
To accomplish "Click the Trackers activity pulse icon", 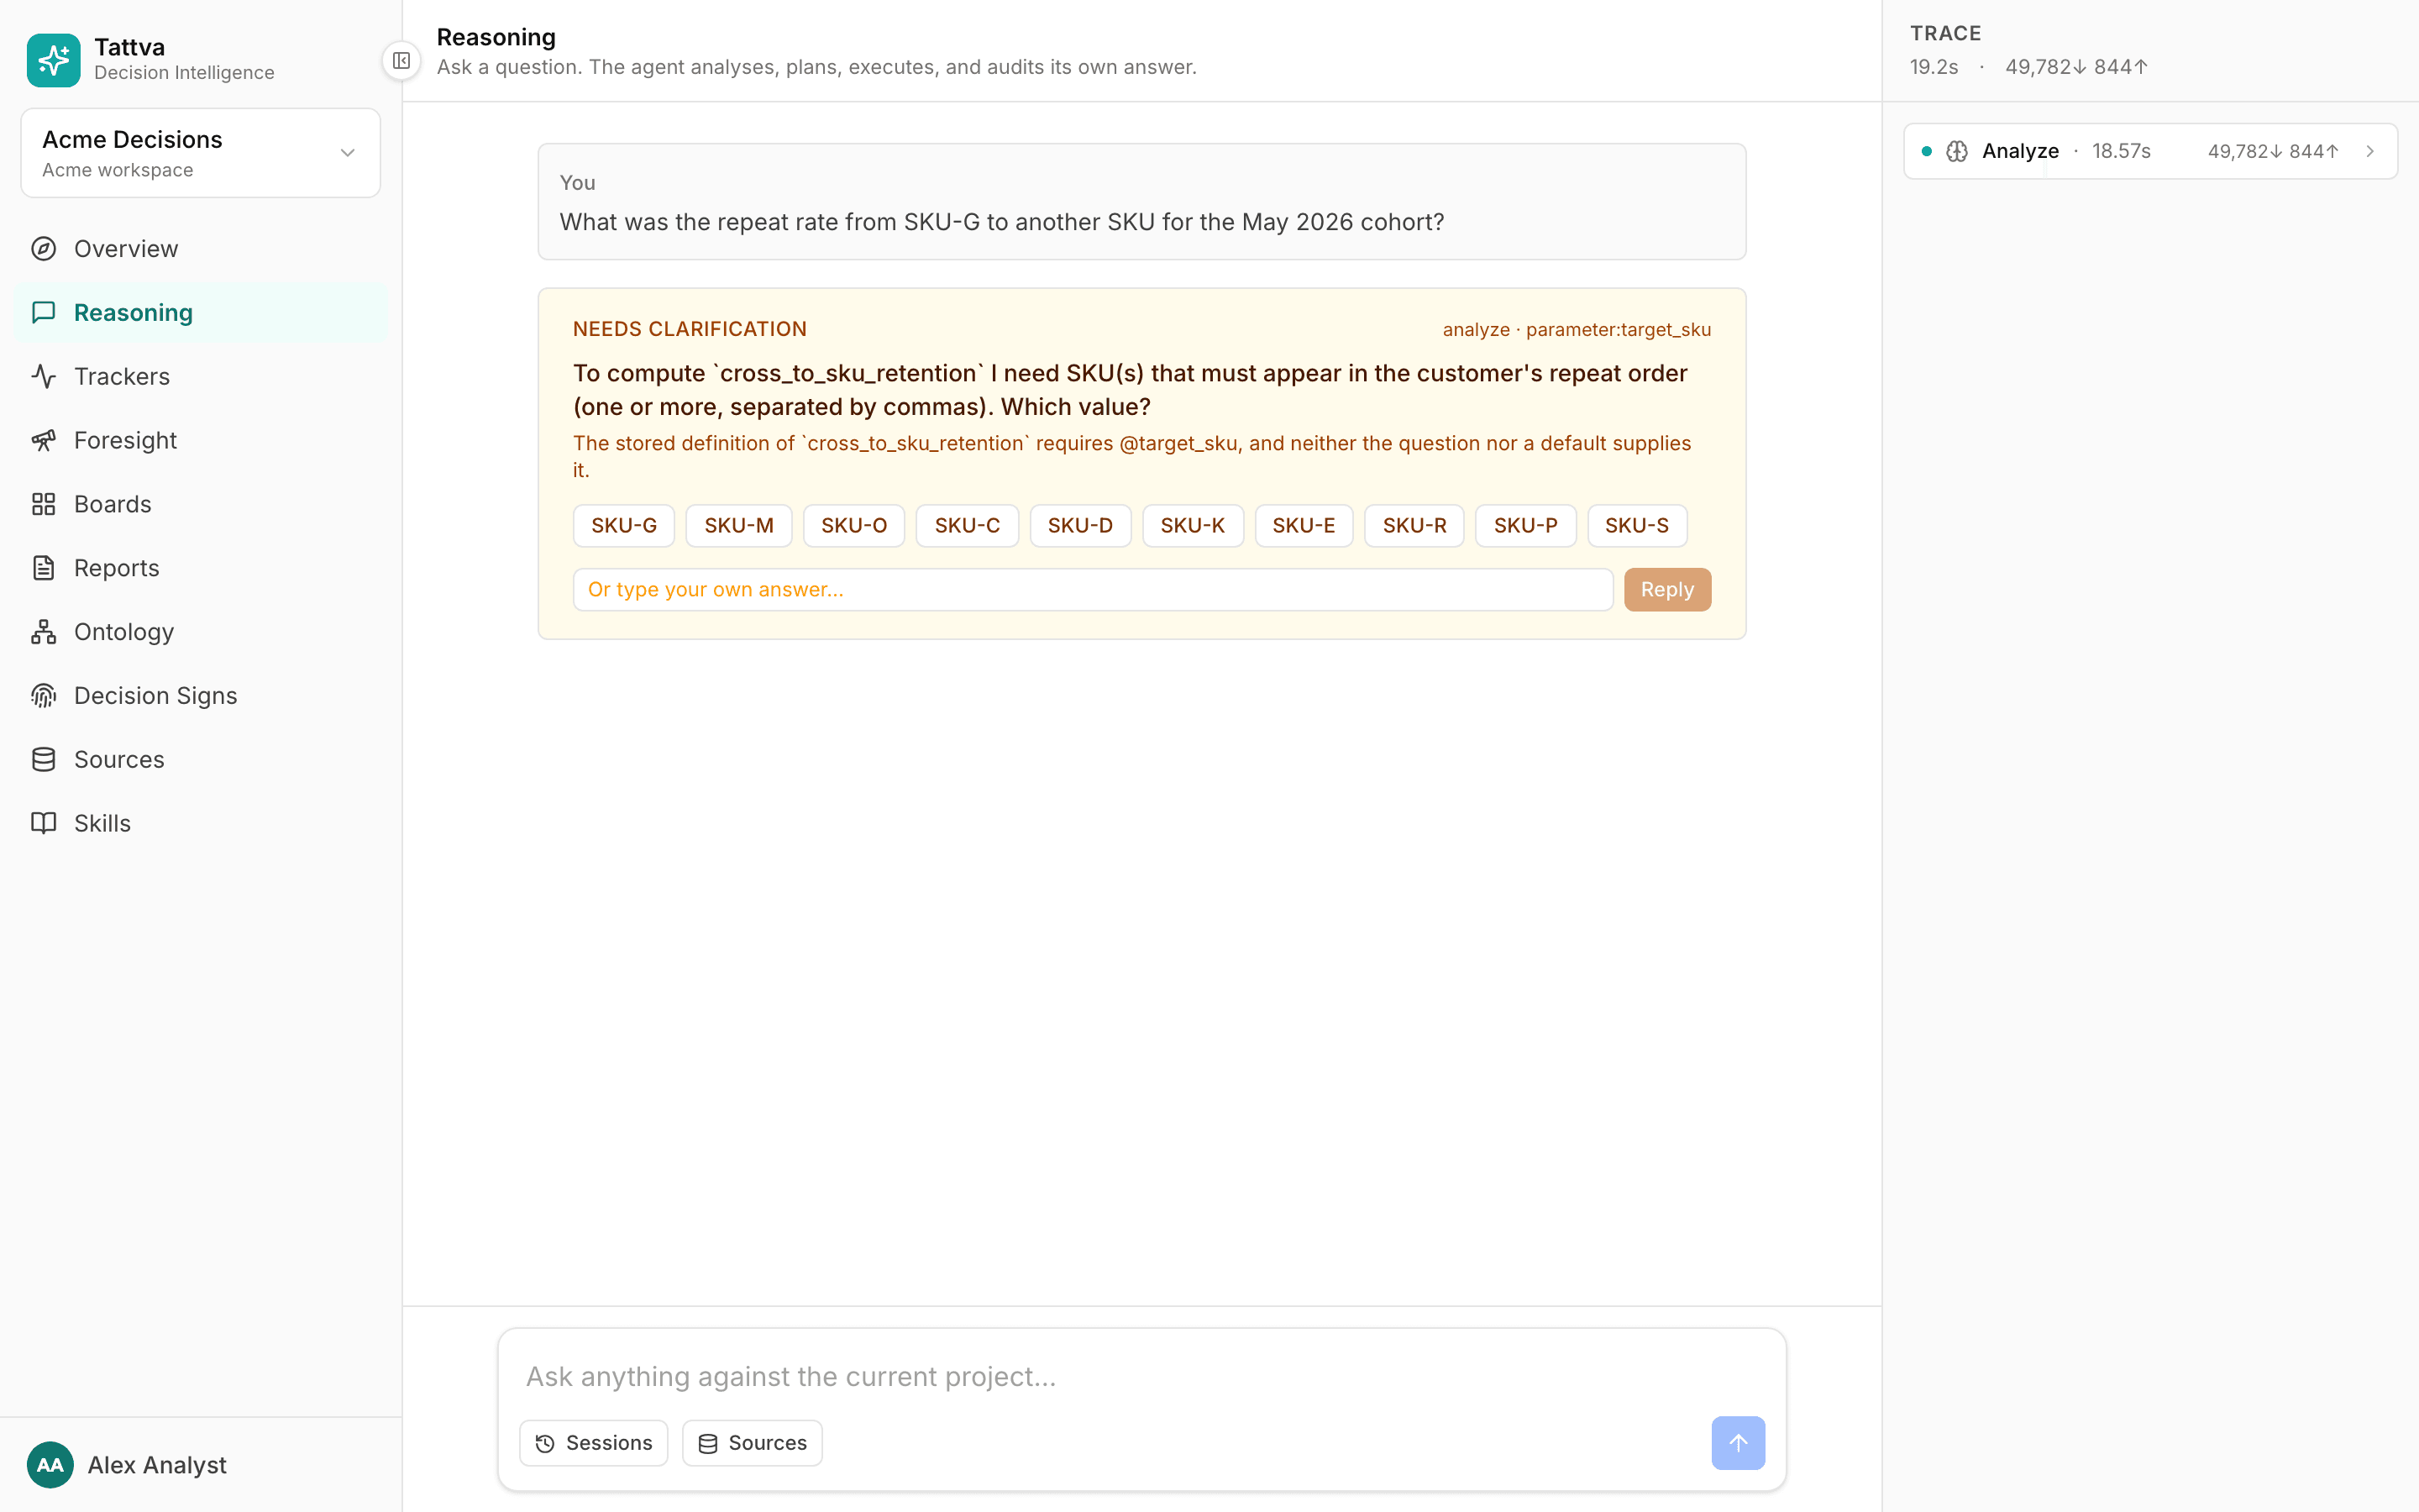I will pyautogui.click(x=44, y=376).
